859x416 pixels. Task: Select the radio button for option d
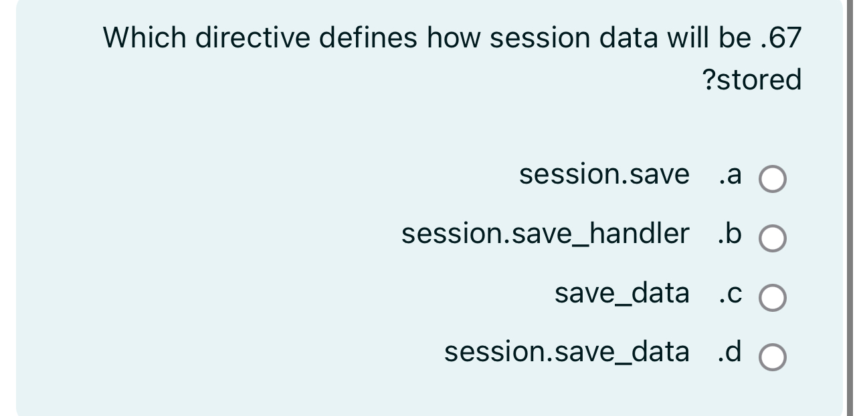[772, 356]
